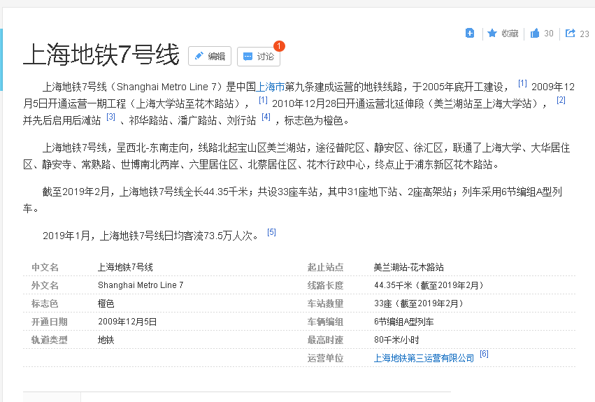Click the red notification badge on 讨论
The width and height of the screenshot is (595, 402).
coord(279,46)
